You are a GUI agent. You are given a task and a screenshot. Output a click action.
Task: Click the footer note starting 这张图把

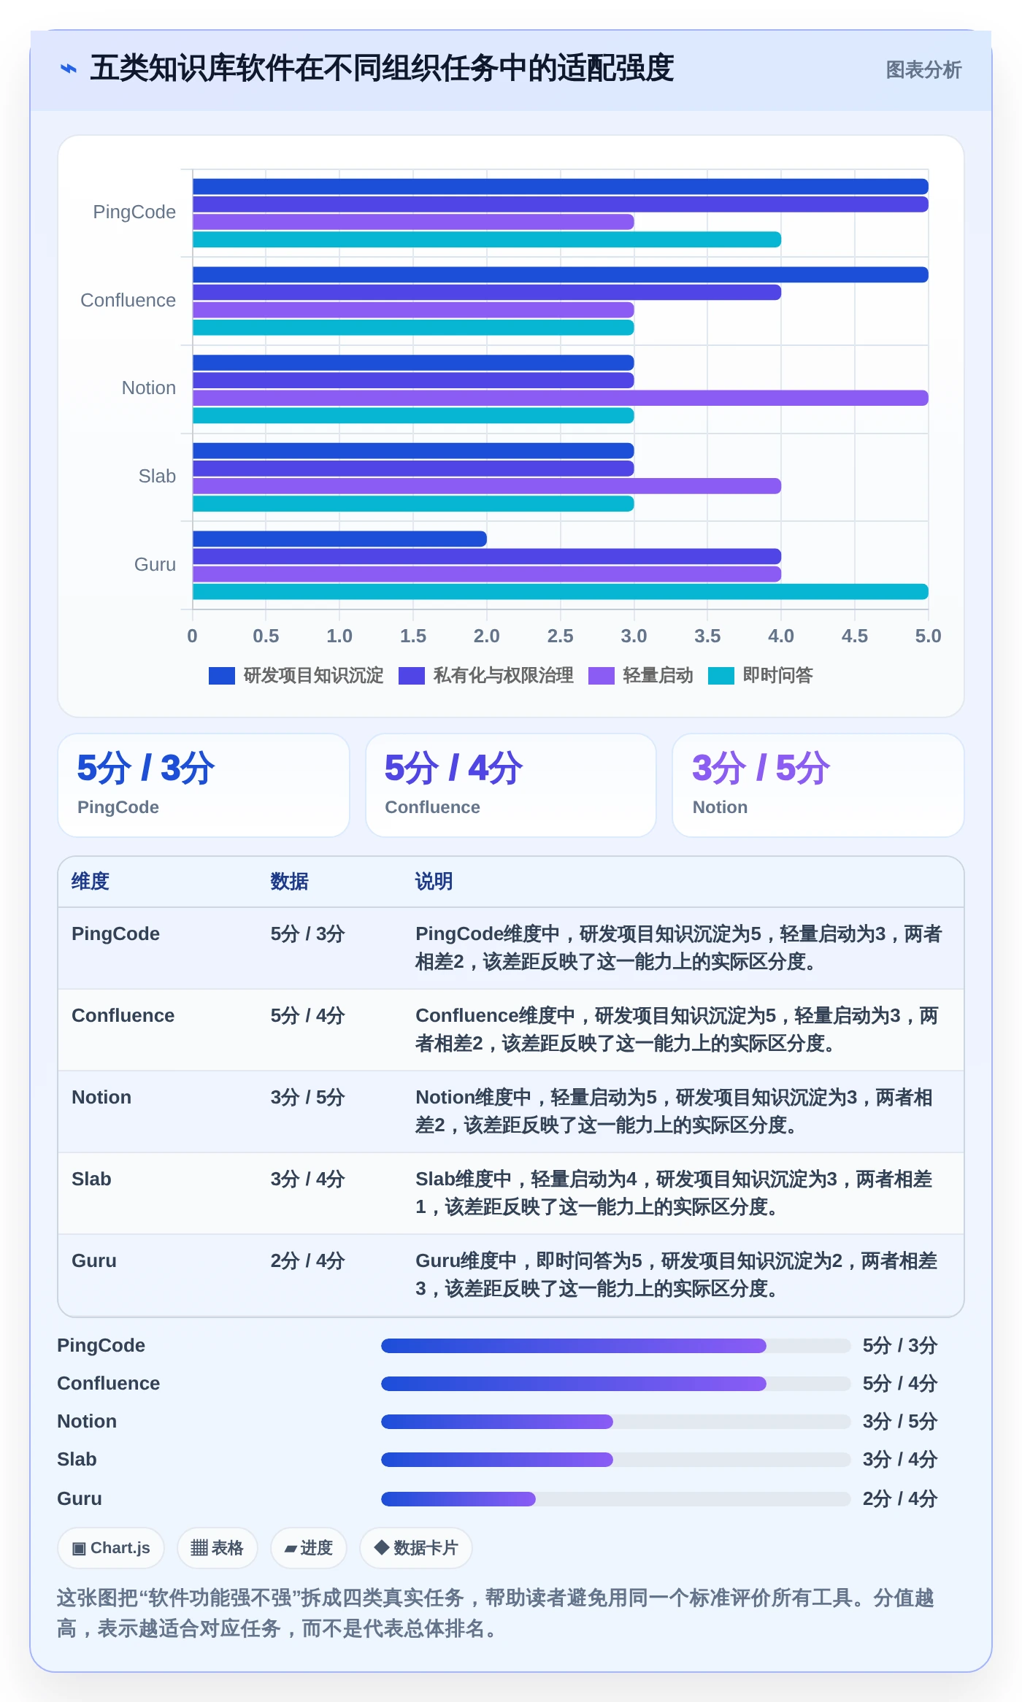coord(496,1613)
